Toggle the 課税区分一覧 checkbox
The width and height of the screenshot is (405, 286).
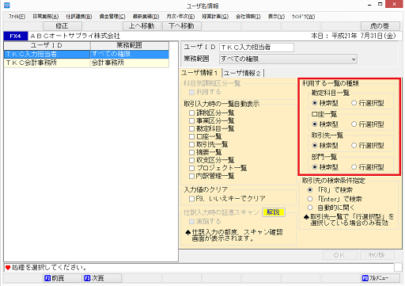(x=191, y=113)
